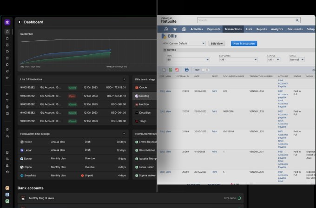Open the Reports menu in NetSuite
The image size is (316, 208).
pyautogui.click(x=261, y=29)
